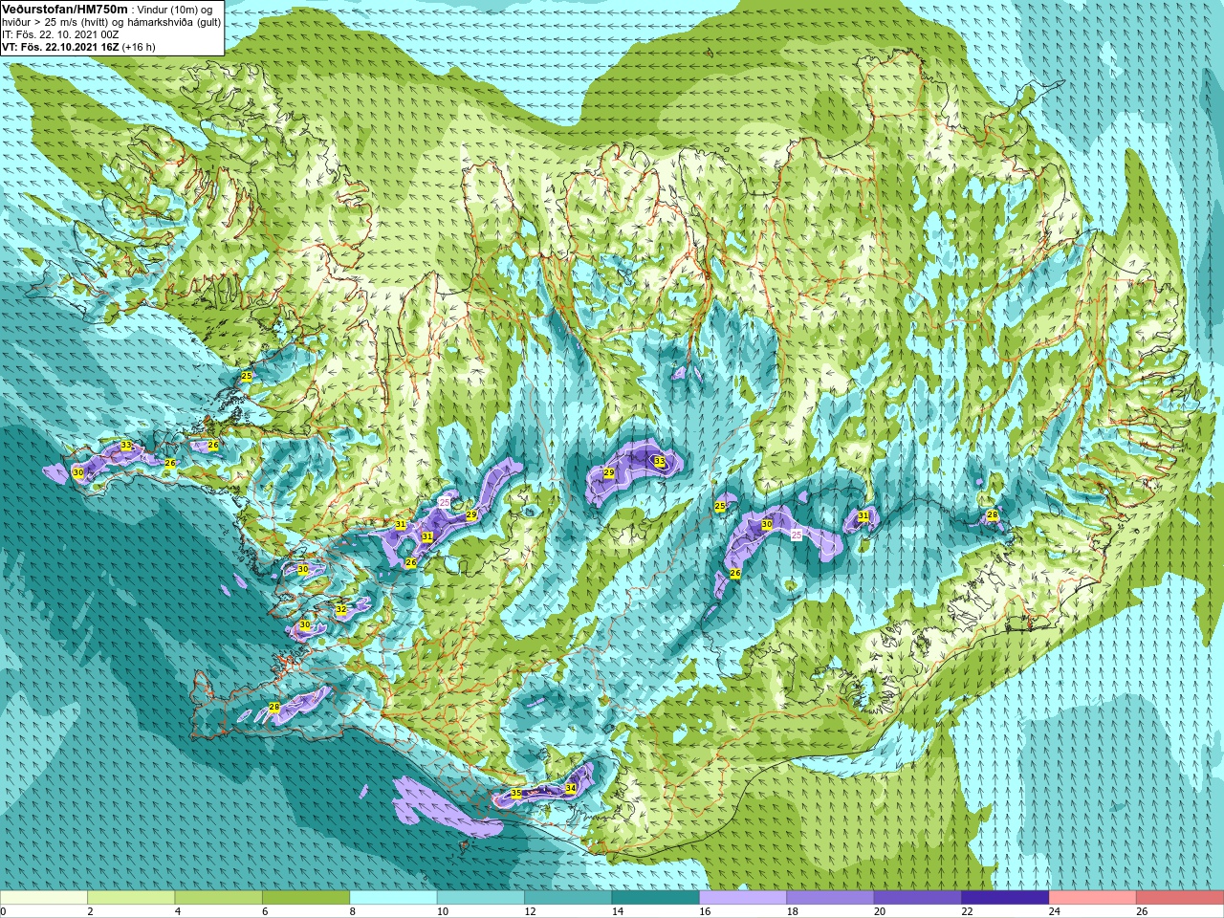Screen dimensions: 1224x918
Task: Pick the 4–6 green legend swatch
Action: [219, 898]
